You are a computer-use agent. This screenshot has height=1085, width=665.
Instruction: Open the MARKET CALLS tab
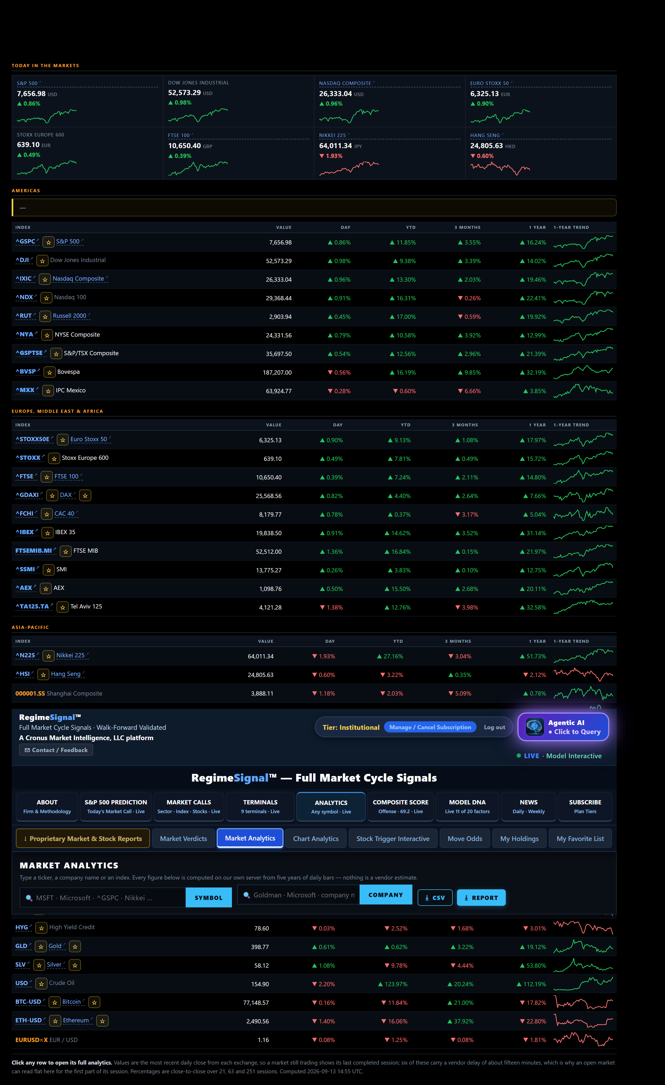click(x=189, y=806)
